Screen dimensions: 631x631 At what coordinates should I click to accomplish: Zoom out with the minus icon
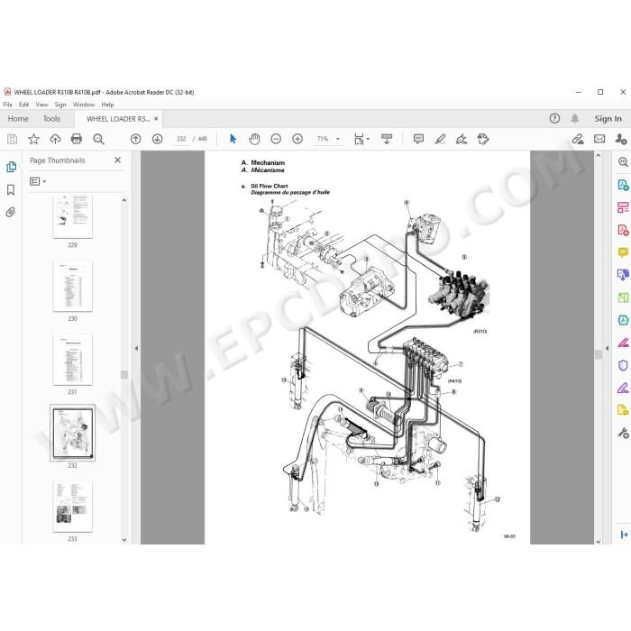coord(276,139)
